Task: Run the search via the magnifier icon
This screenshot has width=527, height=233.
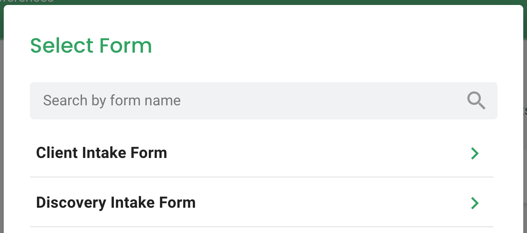Action: pyautogui.click(x=476, y=100)
